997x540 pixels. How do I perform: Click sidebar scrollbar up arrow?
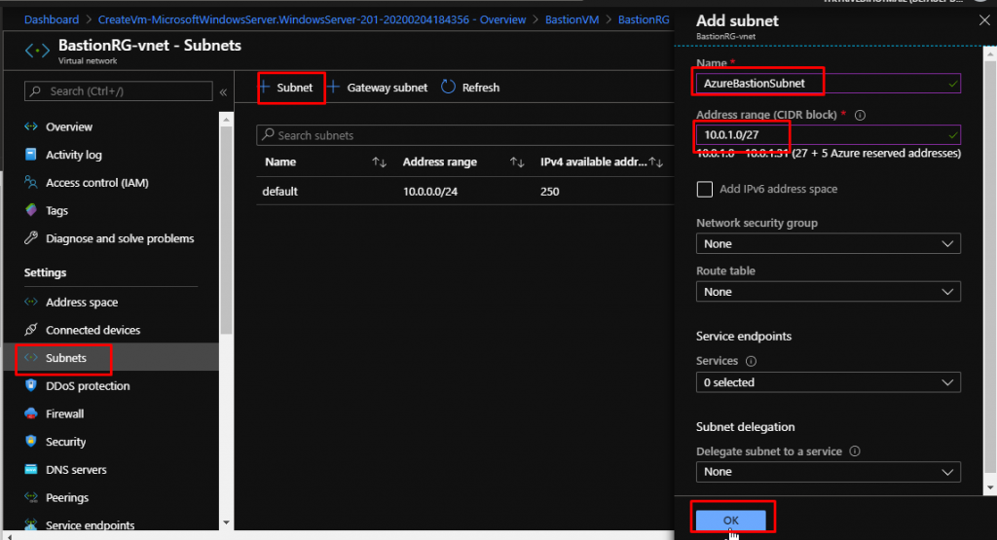pos(226,119)
